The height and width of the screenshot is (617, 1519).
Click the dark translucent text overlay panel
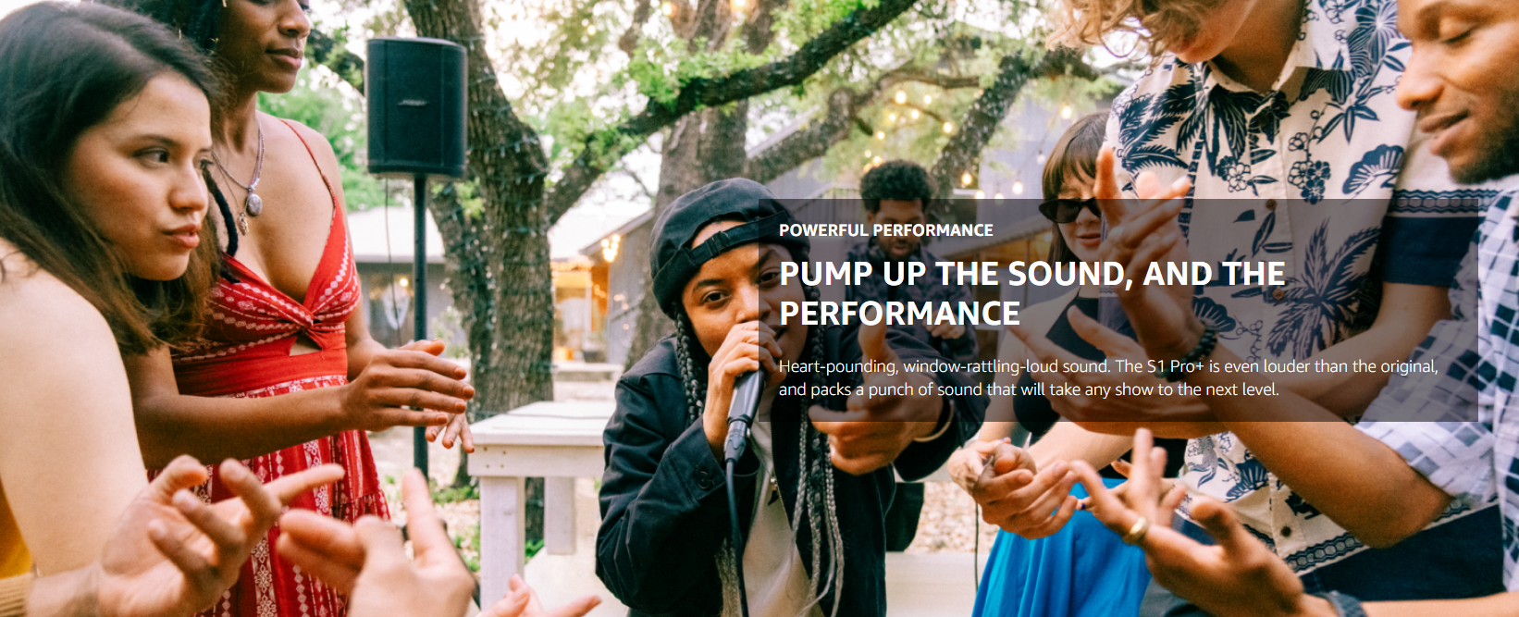pos(1118,311)
